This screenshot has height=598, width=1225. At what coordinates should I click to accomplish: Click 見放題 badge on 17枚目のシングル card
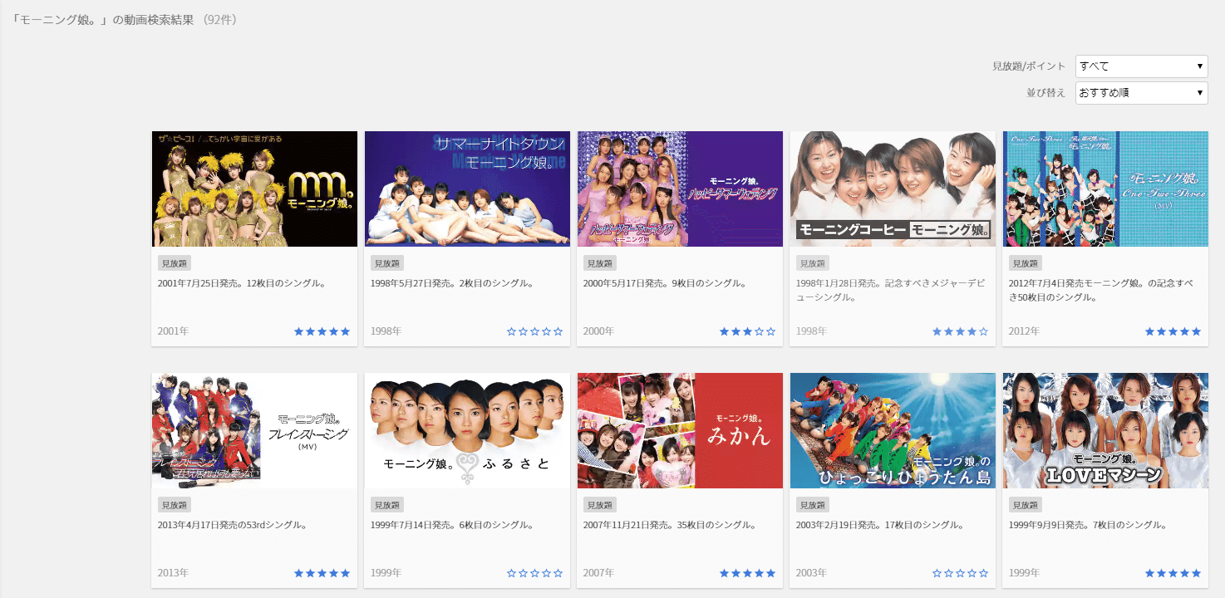[x=813, y=505]
